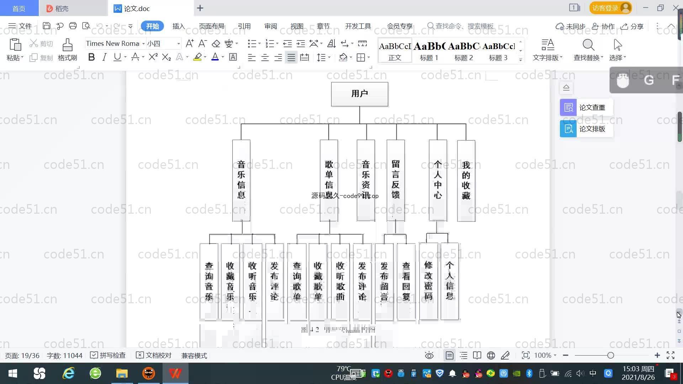Viewport: 683px width, 384px height.
Task: Toggle spell check in status bar
Action: point(108,356)
